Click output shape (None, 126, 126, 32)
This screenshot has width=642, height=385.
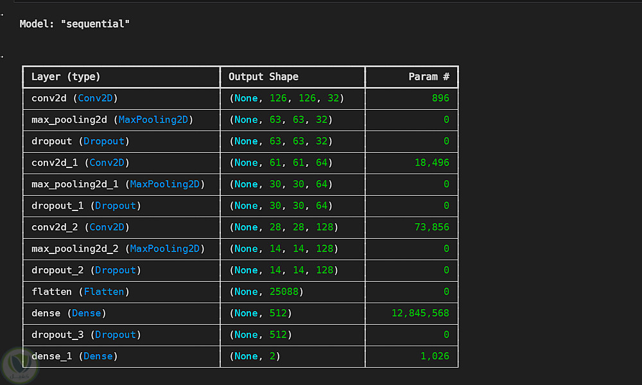[x=287, y=98]
